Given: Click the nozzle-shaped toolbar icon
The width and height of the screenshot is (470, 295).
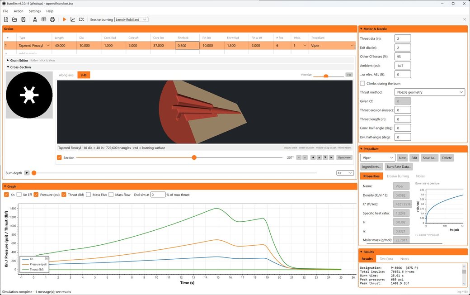Looking at the screenshot, I should (81, 19).
